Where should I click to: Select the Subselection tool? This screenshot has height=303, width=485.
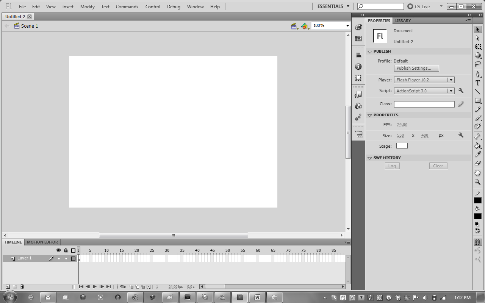click(x=478, y=38)
